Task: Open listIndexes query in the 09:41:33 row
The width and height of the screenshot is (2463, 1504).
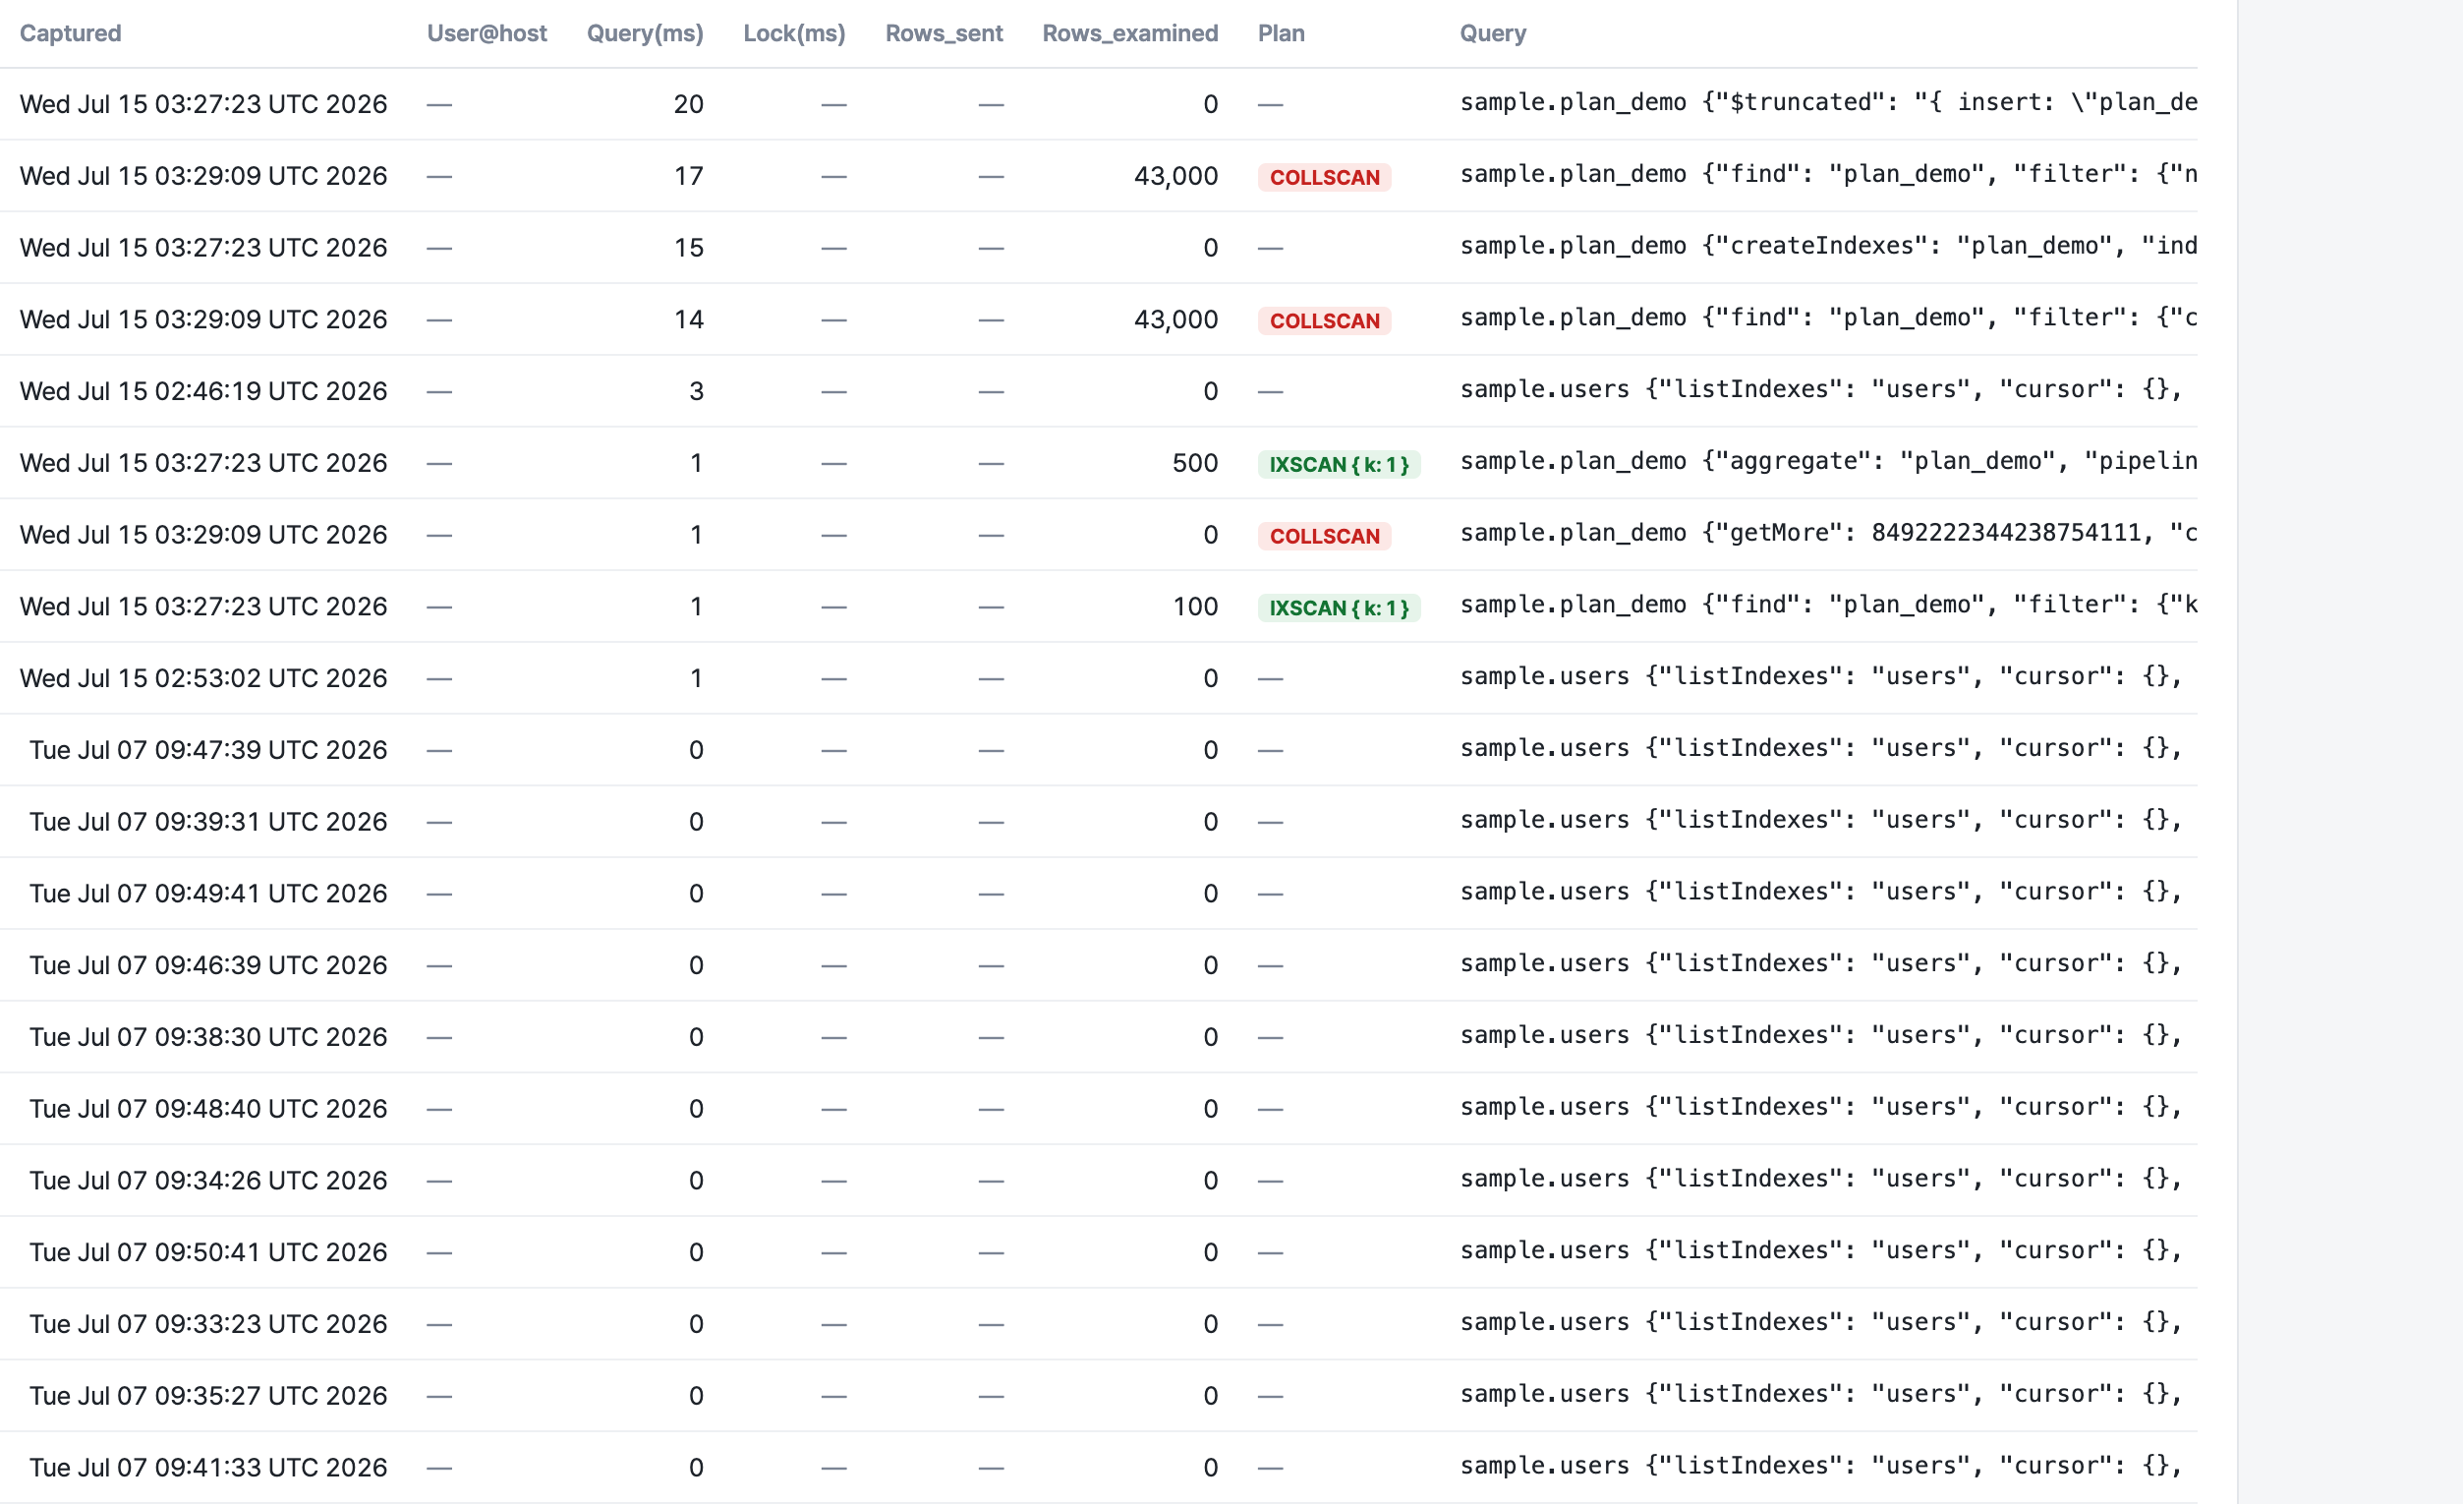Action: coord(1820,1466)
